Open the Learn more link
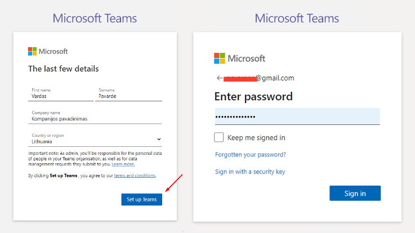The width and height of the screenshot is (415, 233). 123,164
